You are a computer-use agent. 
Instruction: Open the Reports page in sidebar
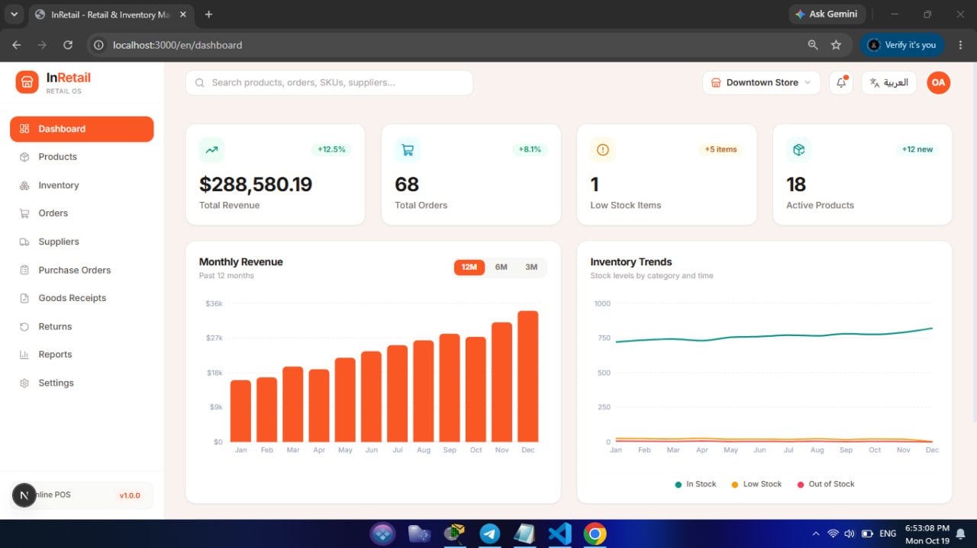tap(82, 354)
